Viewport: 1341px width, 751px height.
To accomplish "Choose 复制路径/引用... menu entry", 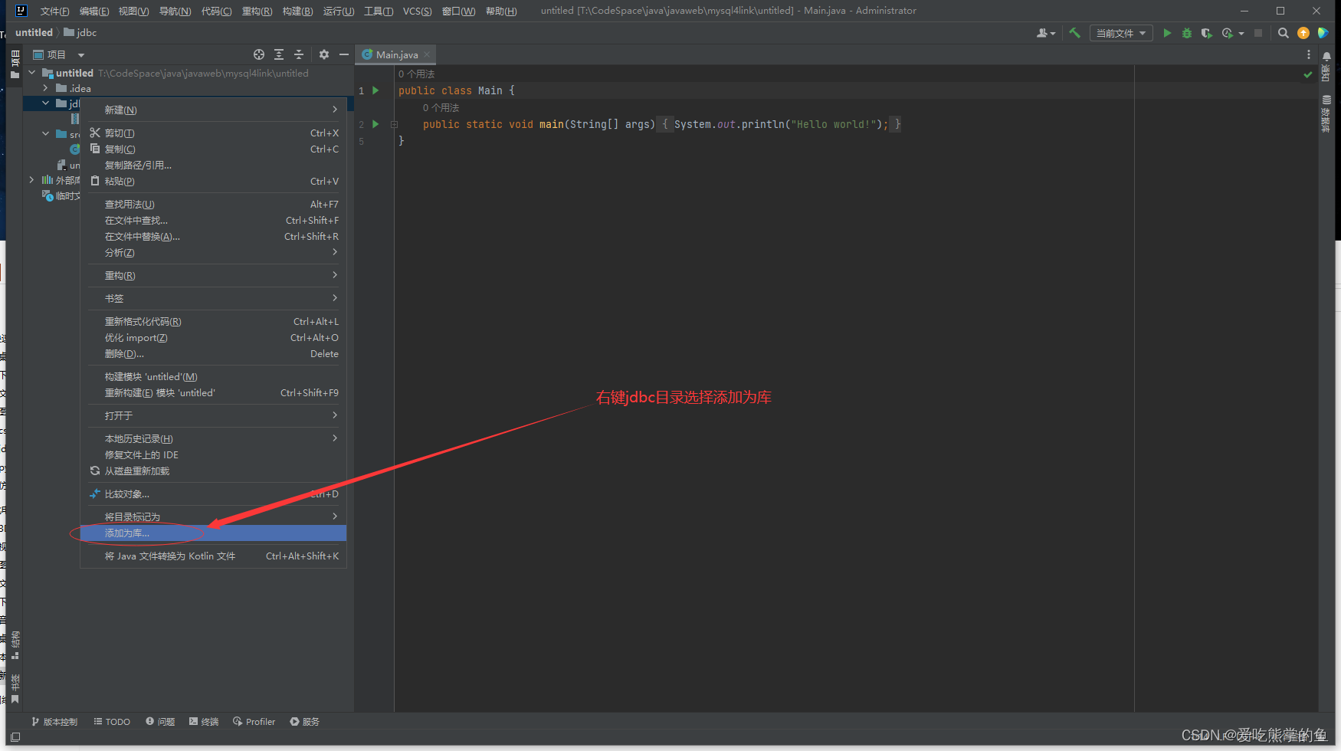I will (213, 165).
